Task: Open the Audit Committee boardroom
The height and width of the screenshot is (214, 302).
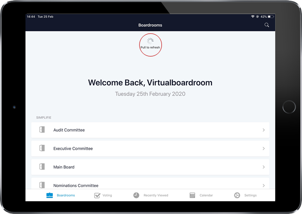Action: (150, 130)
